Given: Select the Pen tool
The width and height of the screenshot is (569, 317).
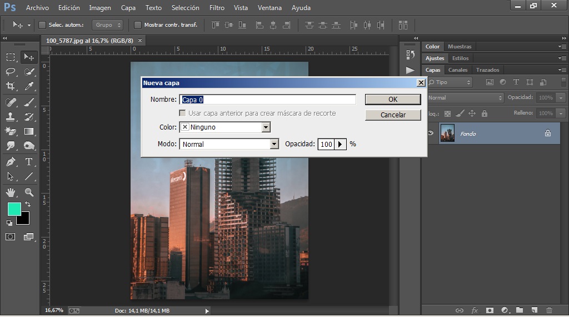Looking at the screenshot, I should [11, 162].
